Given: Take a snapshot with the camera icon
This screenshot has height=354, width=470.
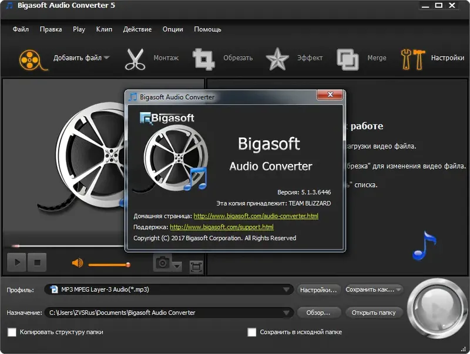Looking at the screenshot, I should pos(163,264).
